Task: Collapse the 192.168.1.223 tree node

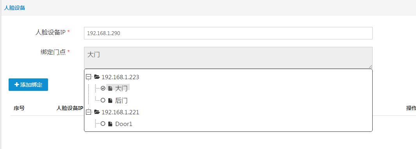Action: click(89, 77)
